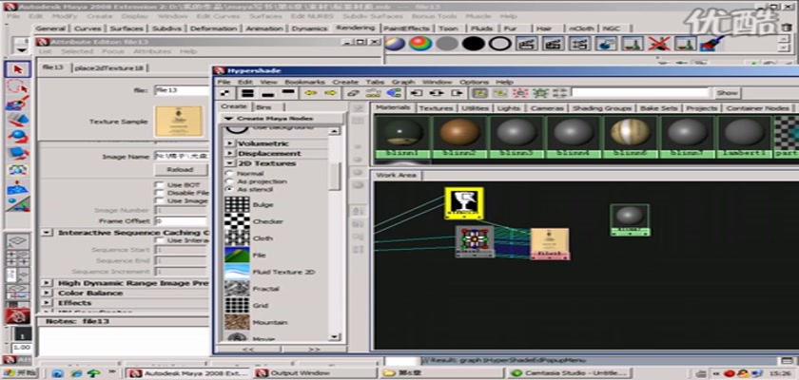799x380 pixels.
Task: Open Hypershade Bookmarks menu
Action: pos(304,82)
